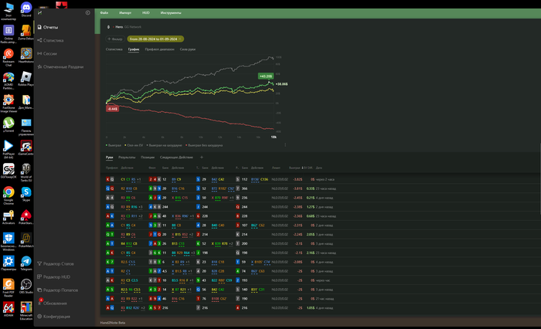Sort by the Выиграл column header
Image resolution: width=541 pixels, height=329 pixels.
294,168
